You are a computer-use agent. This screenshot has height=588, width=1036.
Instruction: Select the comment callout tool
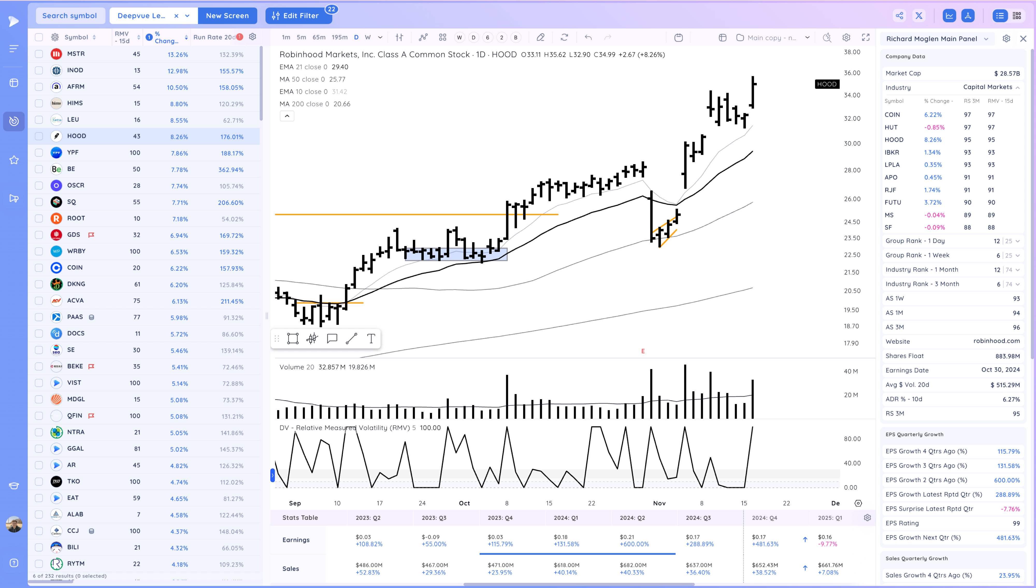point(332,338)
